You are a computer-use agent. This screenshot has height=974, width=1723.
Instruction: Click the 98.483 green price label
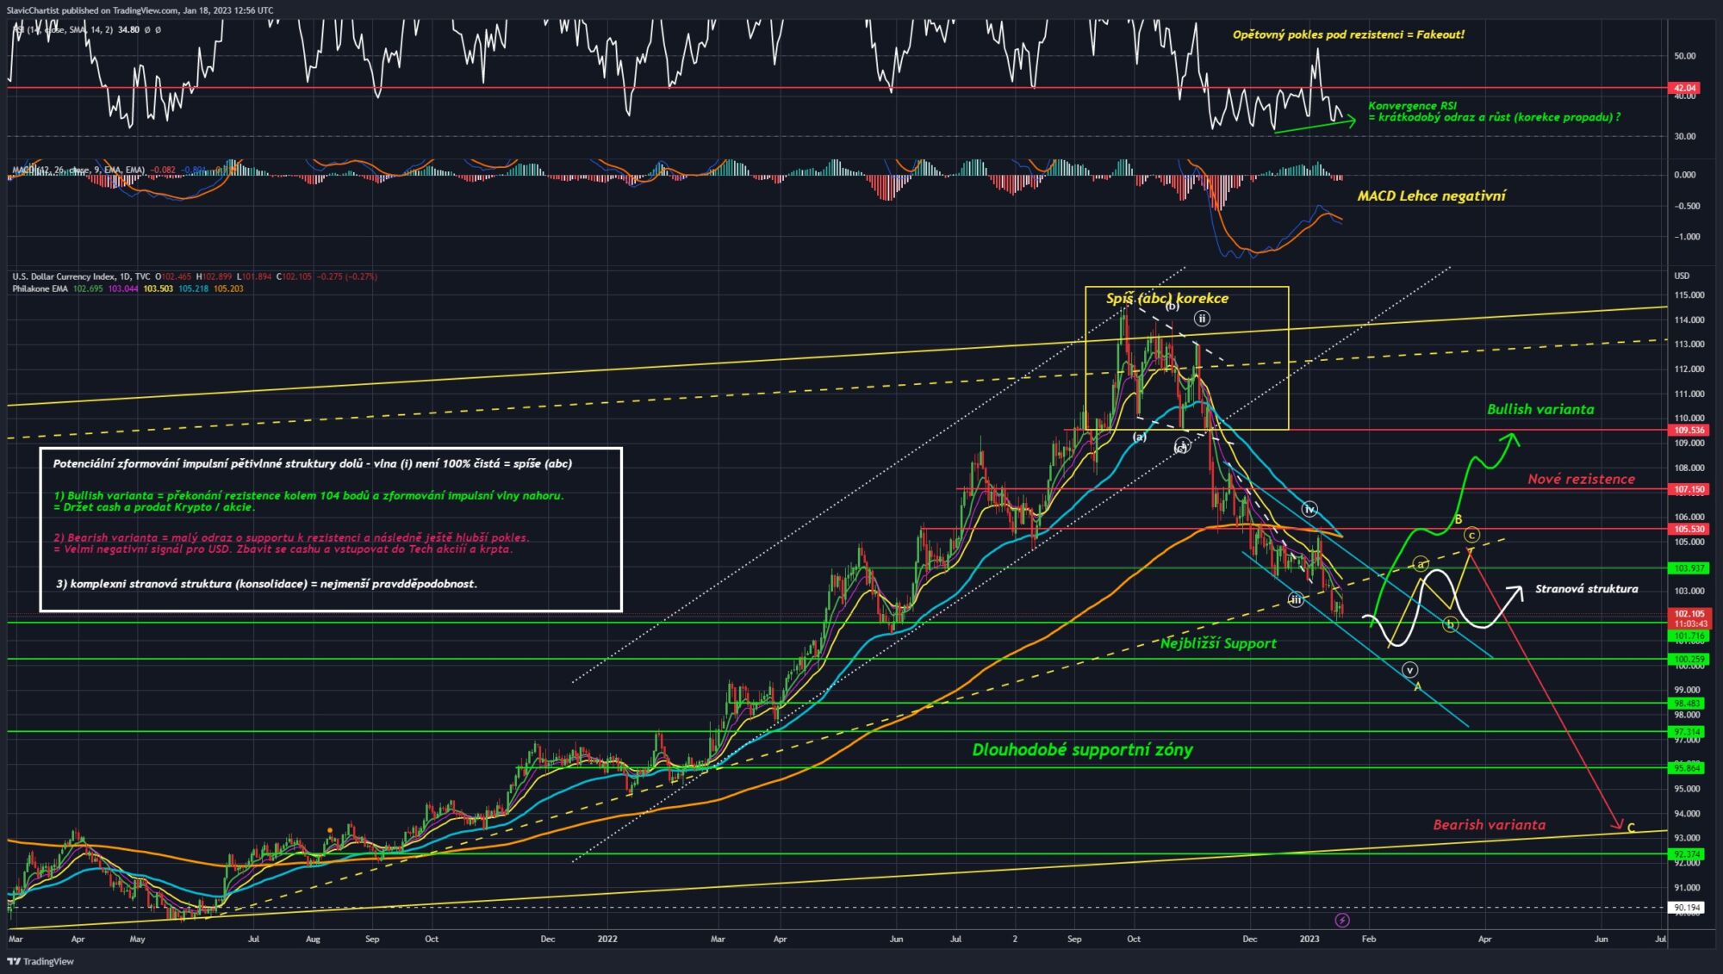pos(1689,703)
